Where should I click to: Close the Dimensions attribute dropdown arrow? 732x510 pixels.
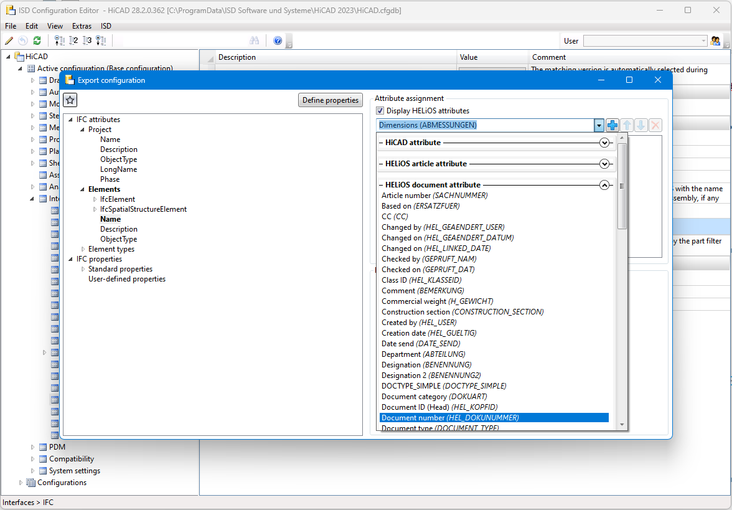(599, 125)
